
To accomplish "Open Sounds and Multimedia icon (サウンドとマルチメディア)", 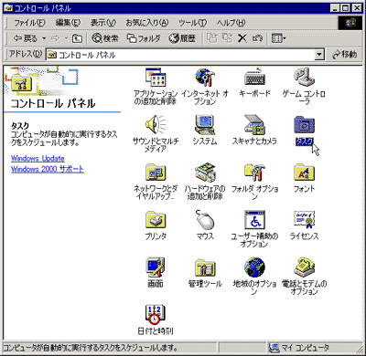I will 156,125.
